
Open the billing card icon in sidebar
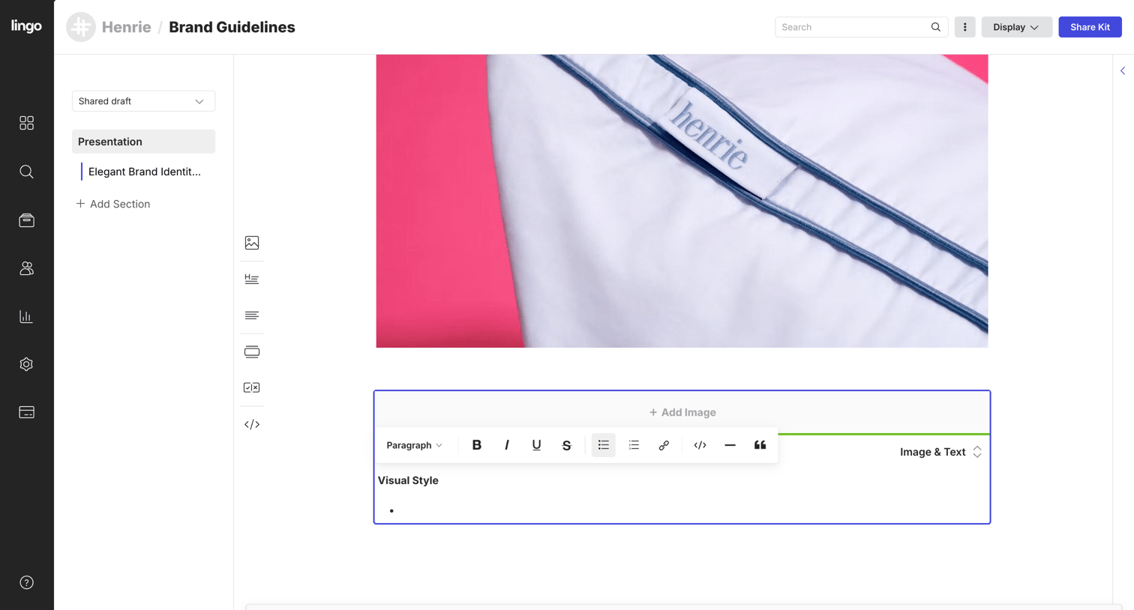(x=26, y=412)
